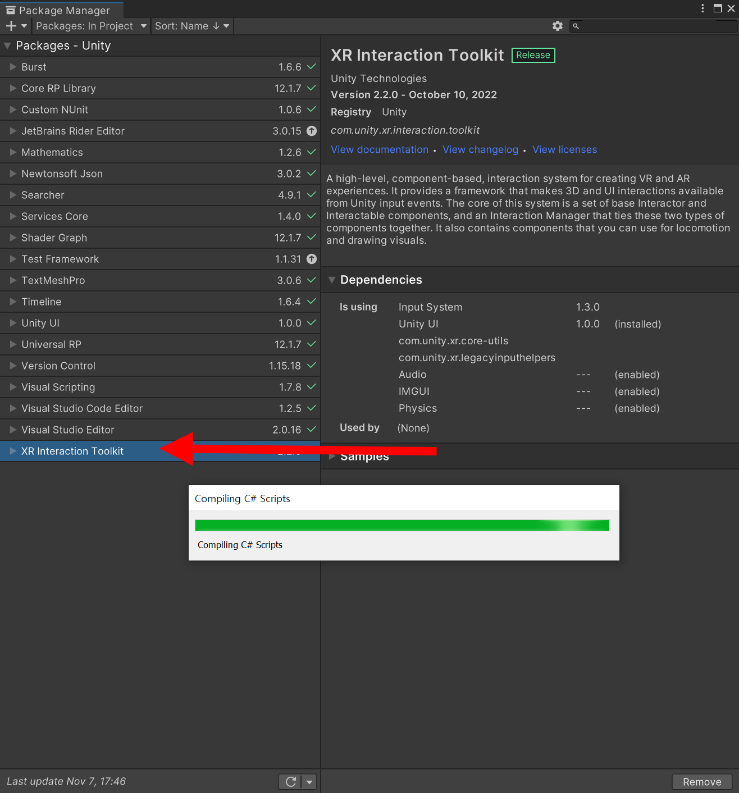The width and height of the screenshot is (739, 793).
Task: Open the View changelog link
Action: [x=480, y=149]
